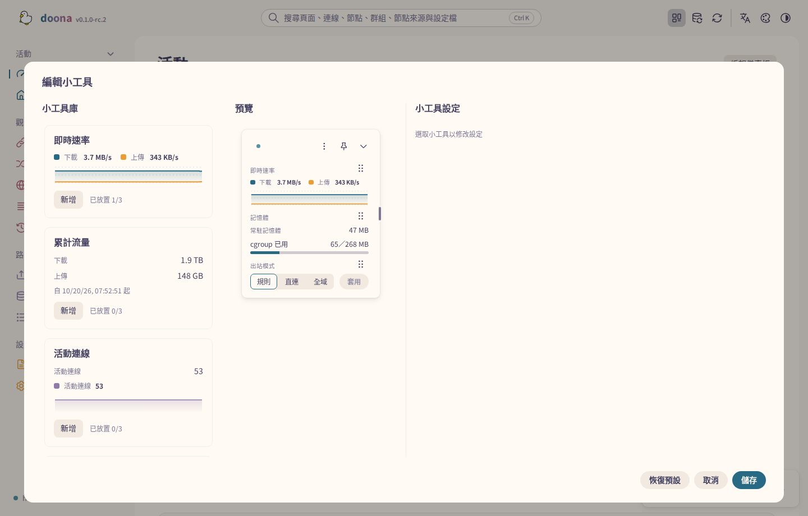The image size is (808, 516).
Task: Click the refresh icon in the top bar
Action: pos(717,18)
